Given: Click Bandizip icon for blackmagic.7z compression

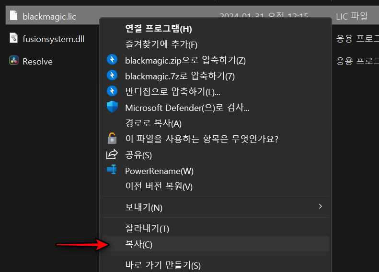Looking at the screenshot, I should click(x=112, y=75).
